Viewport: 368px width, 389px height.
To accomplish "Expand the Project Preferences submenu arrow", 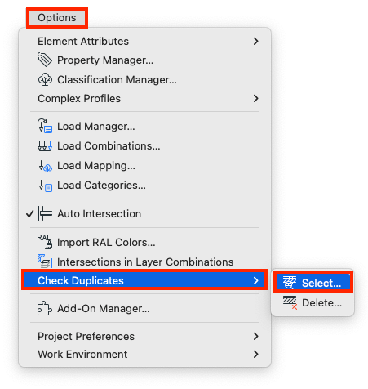I will click(x=255, y=336).
